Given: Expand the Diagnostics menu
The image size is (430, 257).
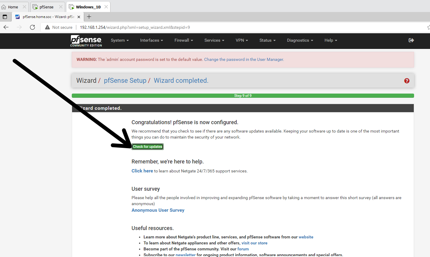Looking at the screenshot, I should (x=300, y=40).
